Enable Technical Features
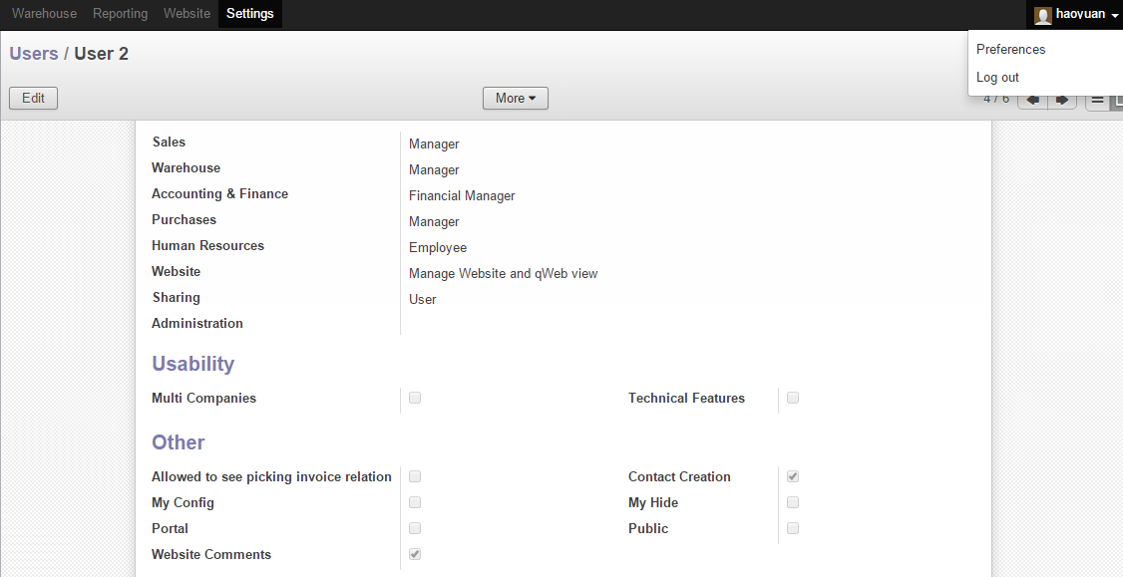The image size is (1123, 577). coord(792,397)
